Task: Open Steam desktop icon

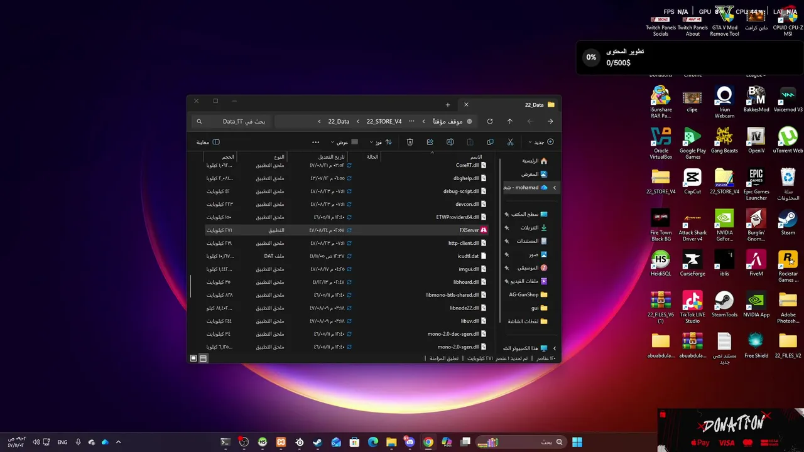Action: pos(788,223)
